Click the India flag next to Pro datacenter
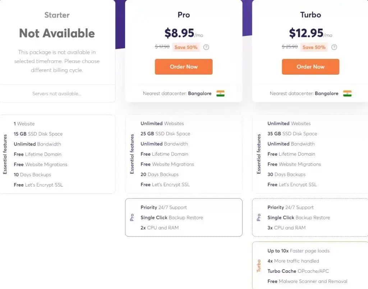This screenshot has width=368, height=289. point(221,93)
